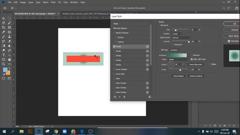Click plus icon beside Inner Shadow
The height and width of the screenshot is (135, 240).
(147, 69)
